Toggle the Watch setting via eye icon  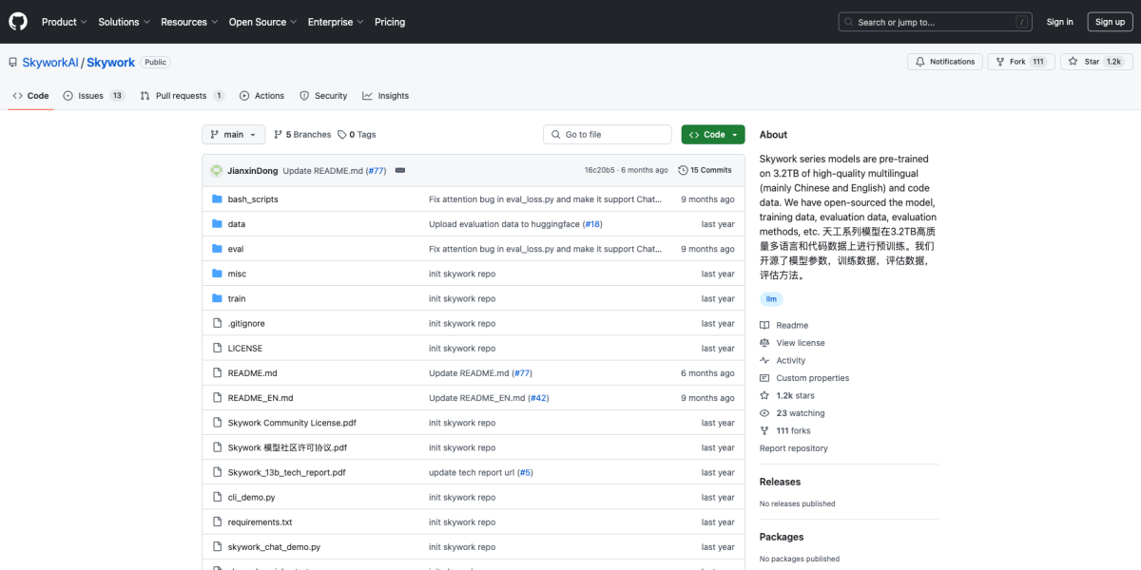pyautogui.click(x=764, y=412)
